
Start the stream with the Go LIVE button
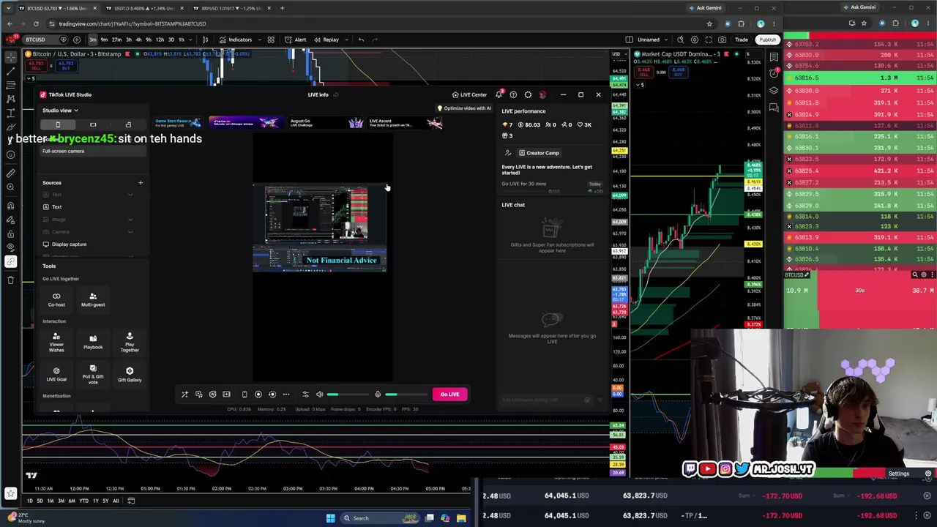pyautogui.click(x=449, y=395)
